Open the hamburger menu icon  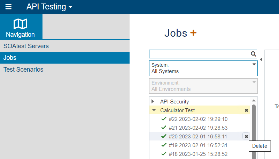tap(8, 7)
